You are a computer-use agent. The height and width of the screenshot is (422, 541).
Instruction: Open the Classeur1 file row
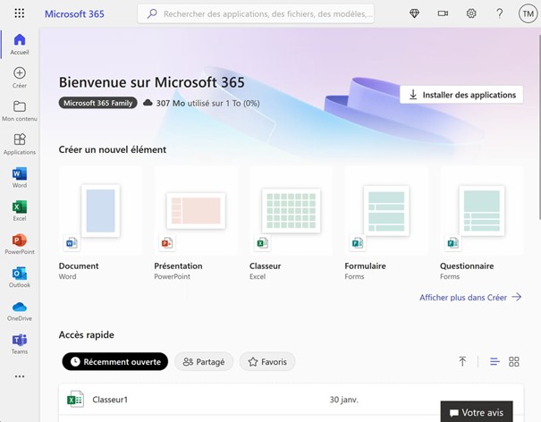(x=291, y=400)
